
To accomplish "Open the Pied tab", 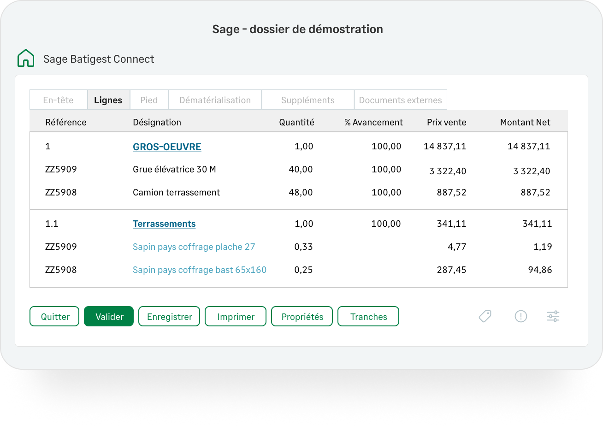I will (x=149, y=100).
